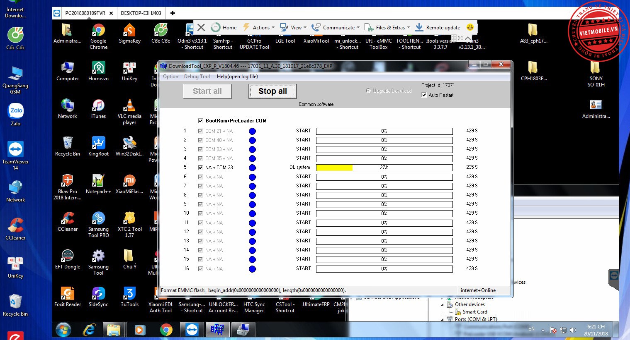
Task: Open the Win32DiskImager icon
Action: [129, 146]
